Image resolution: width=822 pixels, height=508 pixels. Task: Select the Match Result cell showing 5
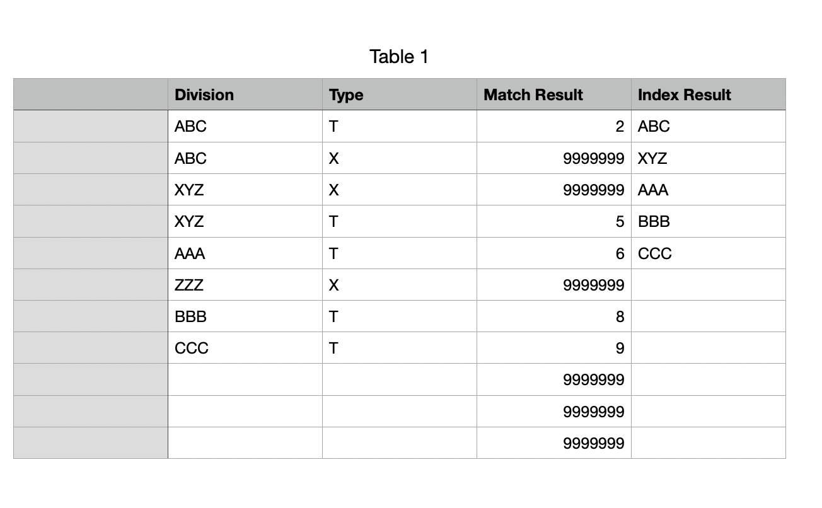(x=553, y=221)
